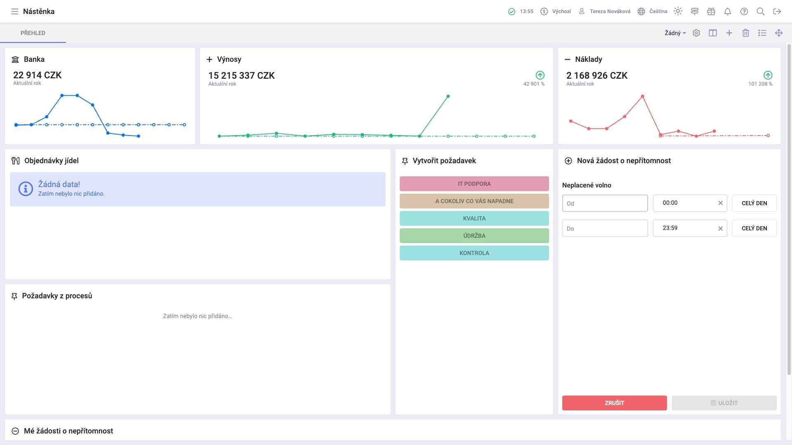This screenshot has height=445, width=792.
Task: Open the gift box icon in header
Action: click(x=711, y=12)
